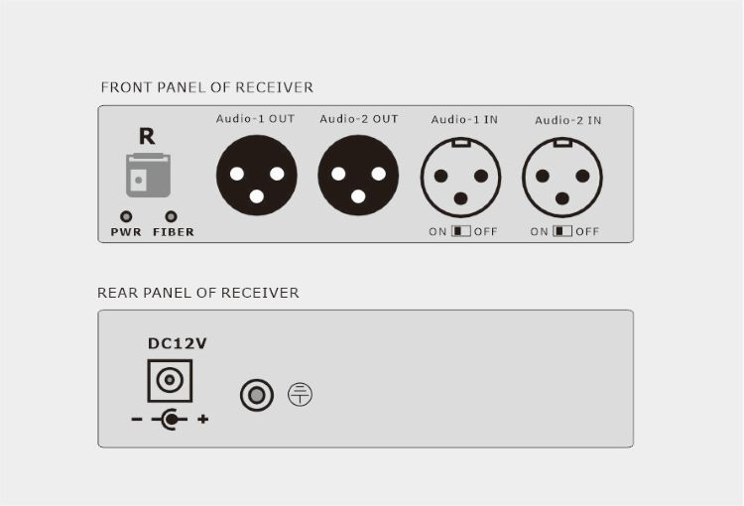Click the PWR indicator LED

126,216
